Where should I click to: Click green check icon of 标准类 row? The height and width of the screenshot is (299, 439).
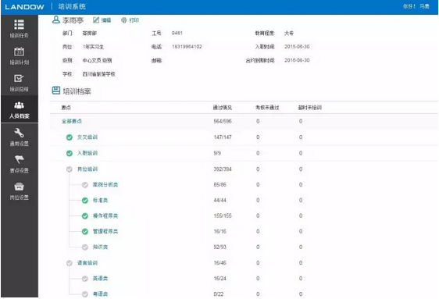point(85,201)
